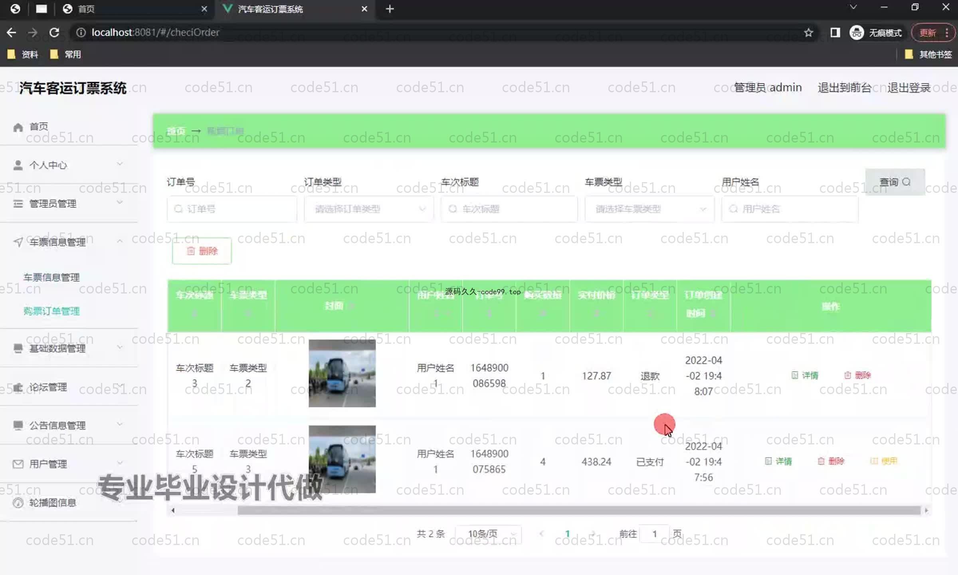Open bus cover thumbnail for order 1648900086598
This screenshot has height=575, width=958.
(342, 373)
